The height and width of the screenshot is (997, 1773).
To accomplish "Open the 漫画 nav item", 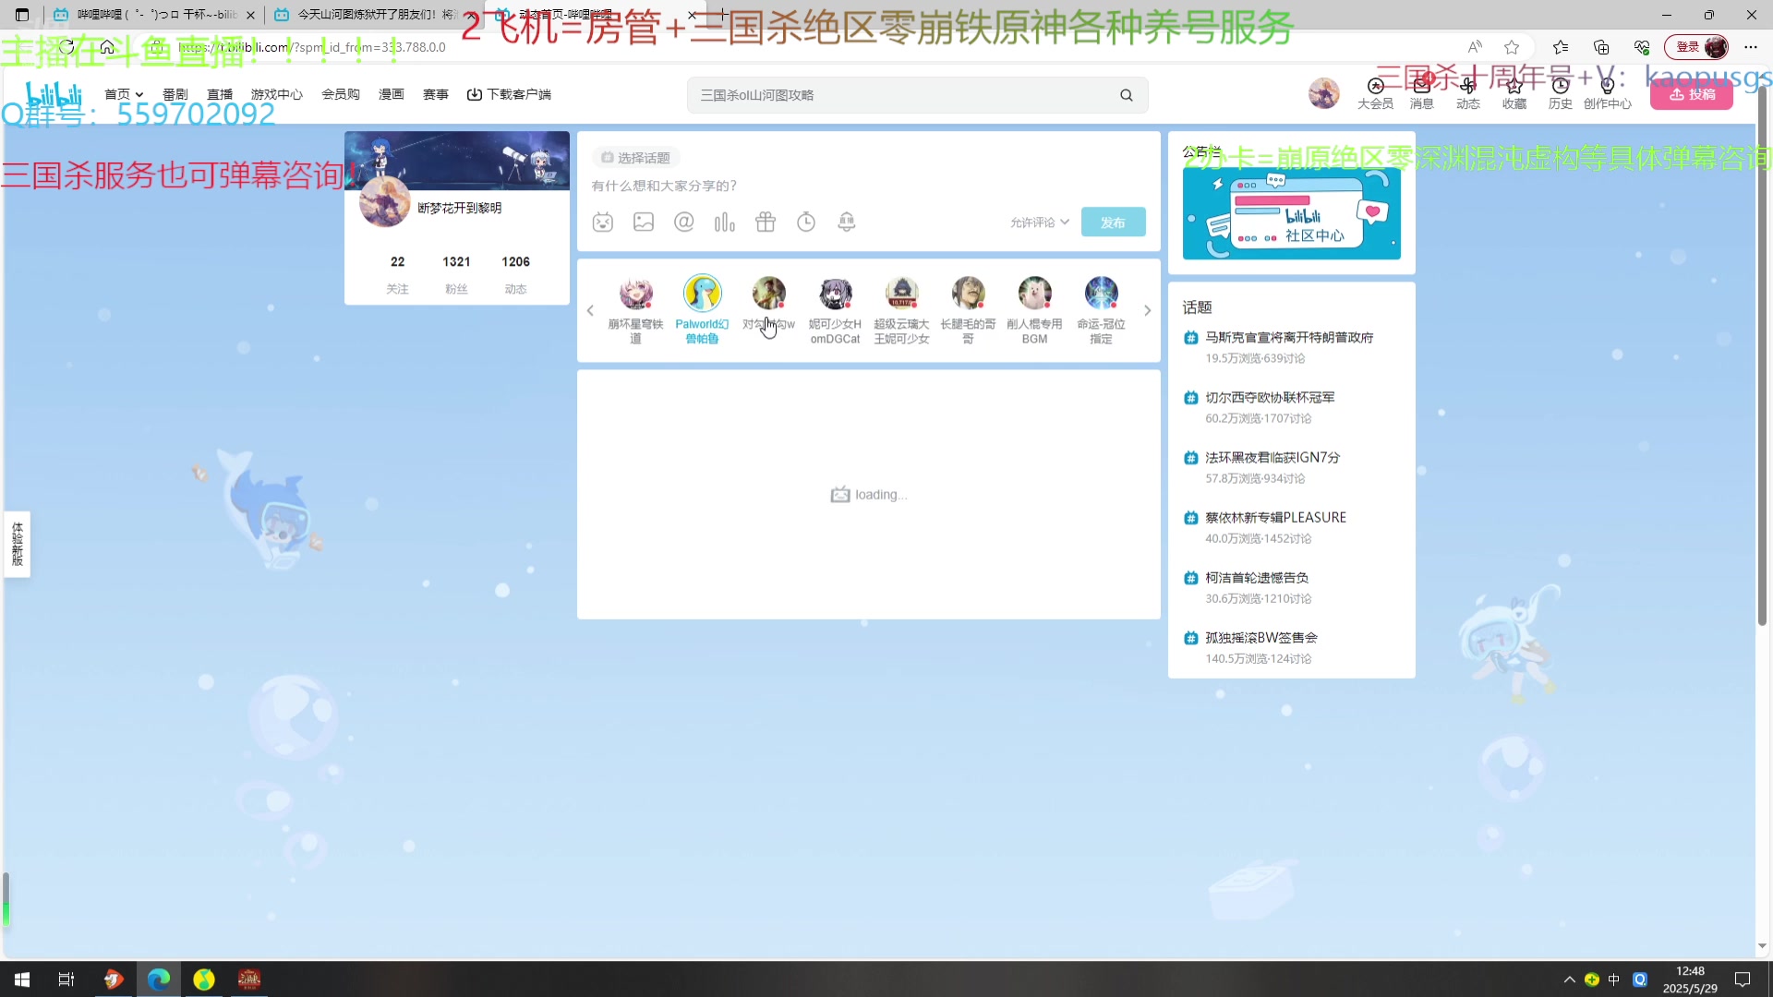I will tap(392, 94).
